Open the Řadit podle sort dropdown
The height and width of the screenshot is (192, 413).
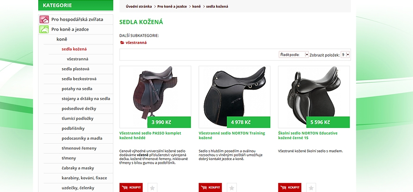(294, 54)
